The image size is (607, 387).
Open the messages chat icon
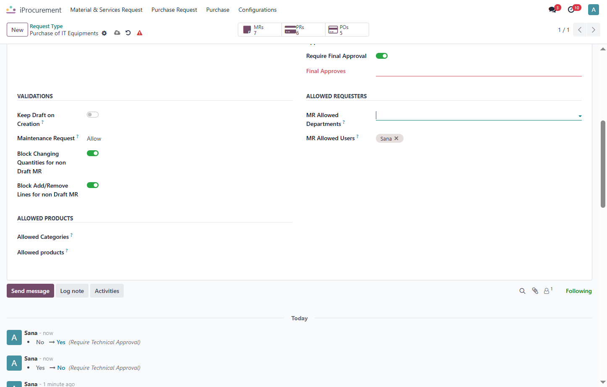(552, 10)
